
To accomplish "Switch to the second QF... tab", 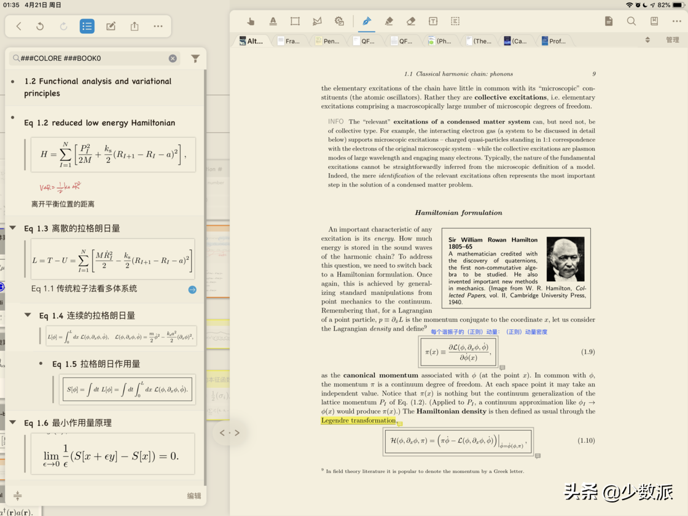I will [402, 41].
